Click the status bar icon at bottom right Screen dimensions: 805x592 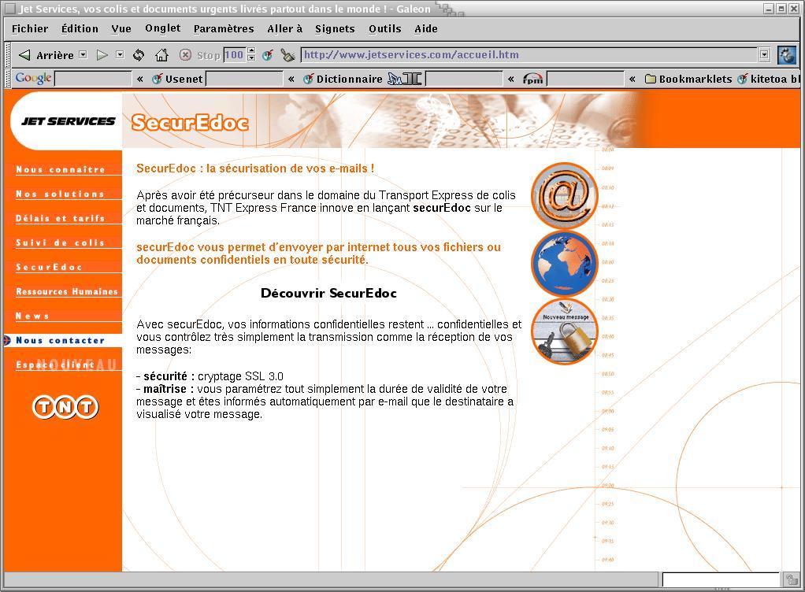pyautogui.click(x=791, y=579)
